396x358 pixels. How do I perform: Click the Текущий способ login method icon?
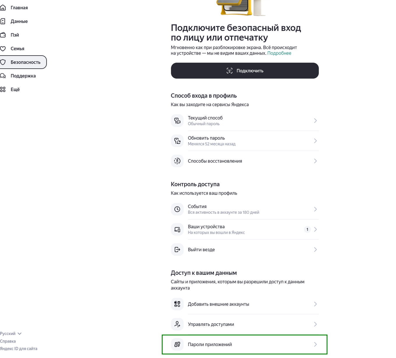point(177,121)
